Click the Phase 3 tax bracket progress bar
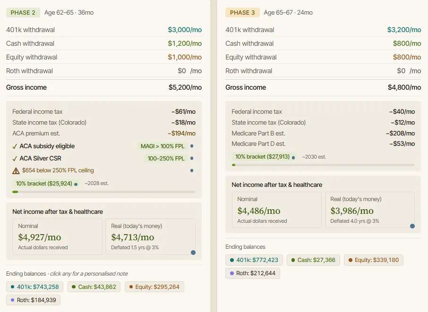 [323, 165]
